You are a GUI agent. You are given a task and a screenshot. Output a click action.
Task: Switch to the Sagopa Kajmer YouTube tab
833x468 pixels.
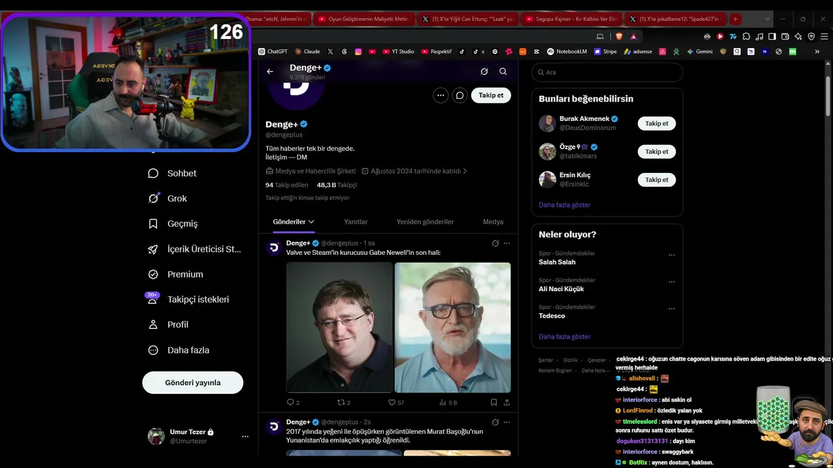[x=571, y=19]
